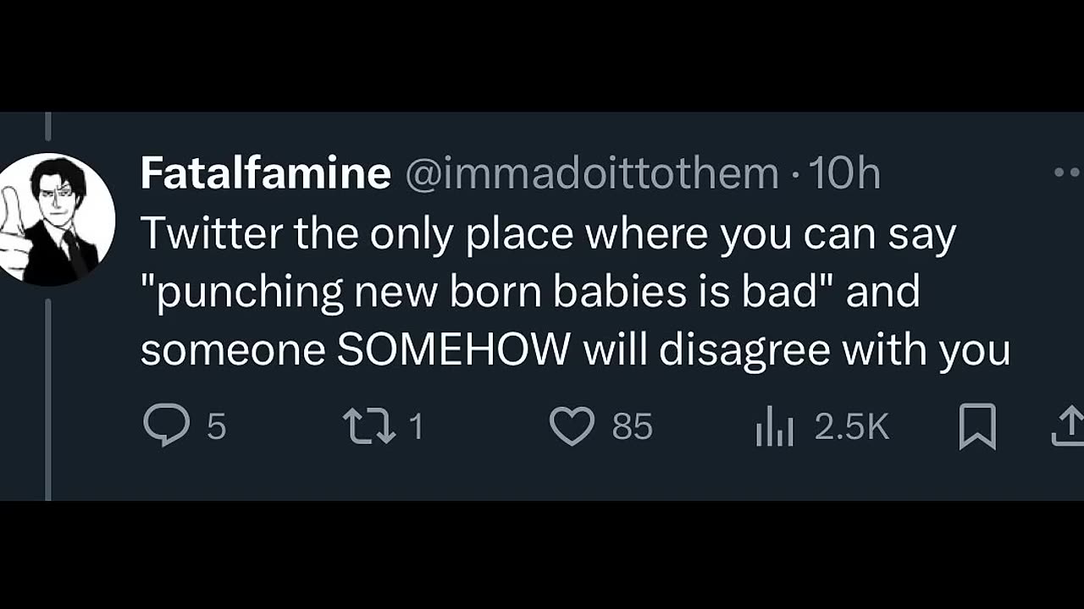Bookmark the Fatalfamine tweet
Image resolution: width=1084 pixels, height=609 pixels.
pyautogui.click(x=977, y=427)
